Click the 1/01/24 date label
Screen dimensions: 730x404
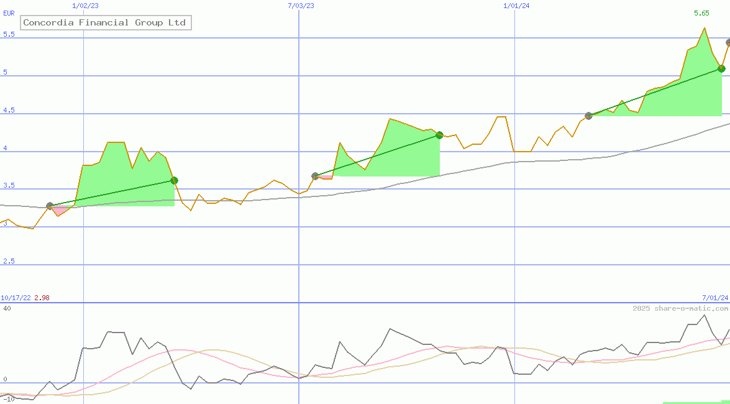tap(516, 6)
